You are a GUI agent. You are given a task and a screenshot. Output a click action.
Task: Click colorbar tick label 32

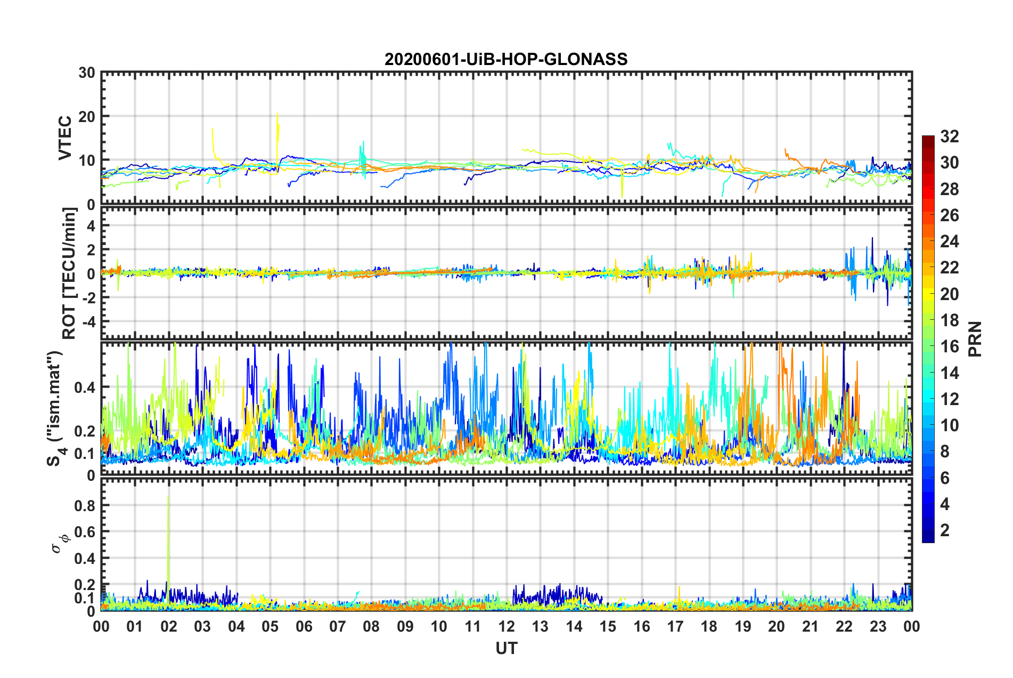[x=950, y=136]
